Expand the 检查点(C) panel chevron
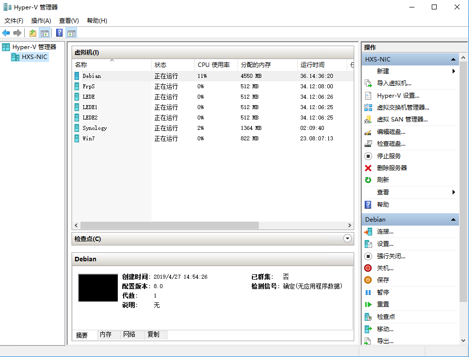The width and height of the screenshot is (469, 357). 347,238
